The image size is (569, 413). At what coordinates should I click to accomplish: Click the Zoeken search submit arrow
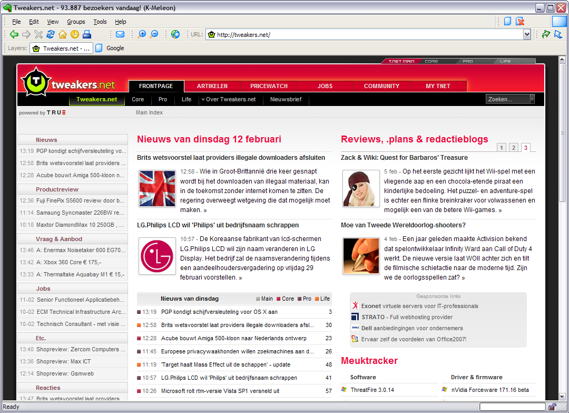tap(532, 99)
